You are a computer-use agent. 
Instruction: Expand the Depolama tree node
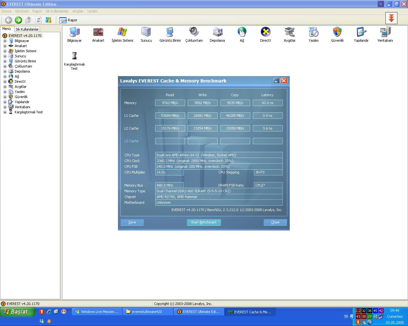pyautogui.click(x=5, y=71)
